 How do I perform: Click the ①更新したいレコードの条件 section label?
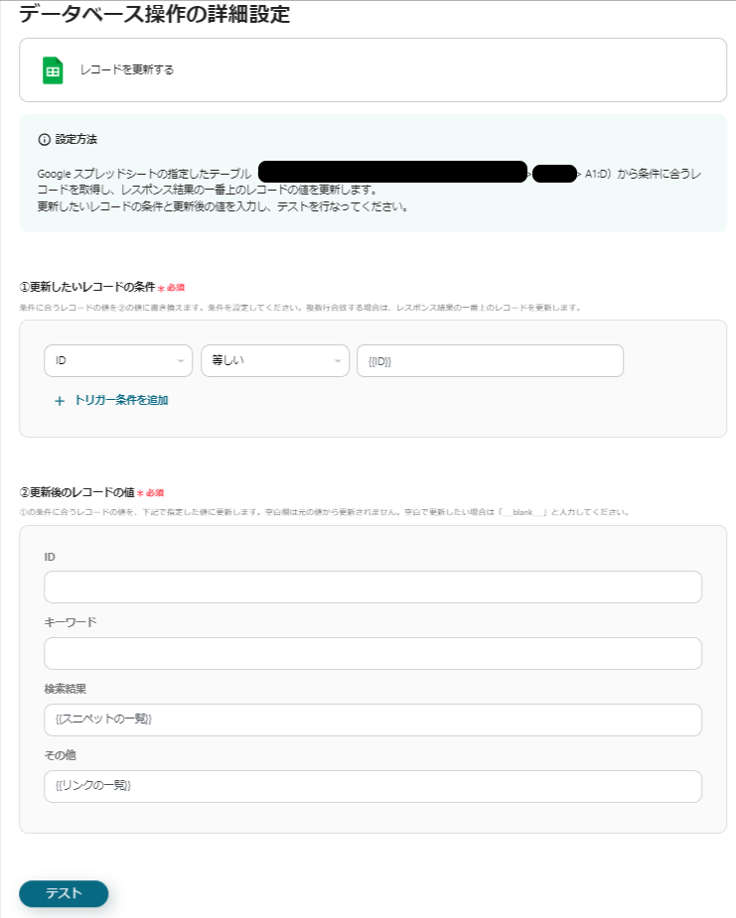pos(87,287)
